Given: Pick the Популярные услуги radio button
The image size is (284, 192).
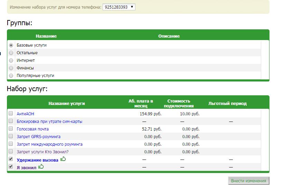Looking at the screenshot, I should [x=11, y=76].
